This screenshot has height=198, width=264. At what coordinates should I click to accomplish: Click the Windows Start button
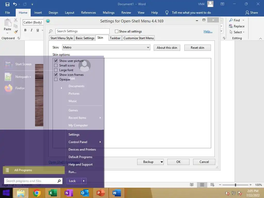click(x=6, y=193)
